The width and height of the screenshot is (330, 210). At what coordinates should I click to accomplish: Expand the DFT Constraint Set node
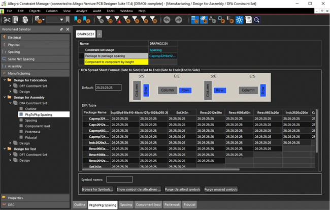point(10,155)
